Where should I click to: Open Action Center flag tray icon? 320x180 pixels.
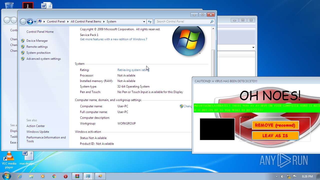[295, 176]
